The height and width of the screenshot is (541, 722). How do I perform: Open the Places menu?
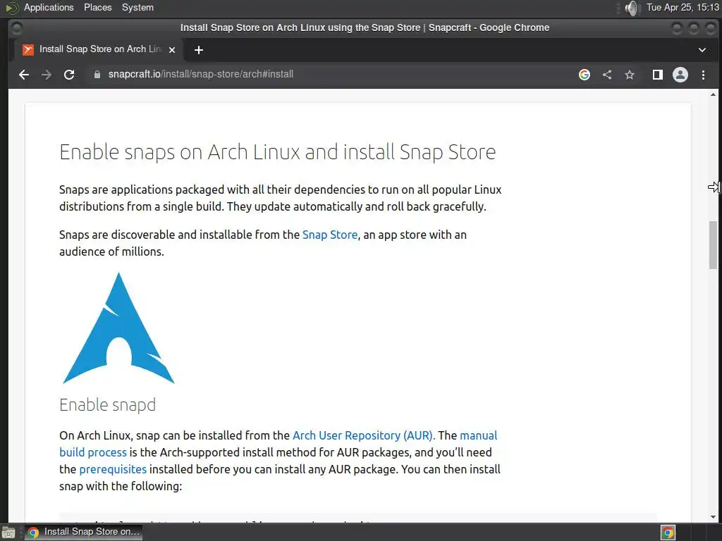97,7
